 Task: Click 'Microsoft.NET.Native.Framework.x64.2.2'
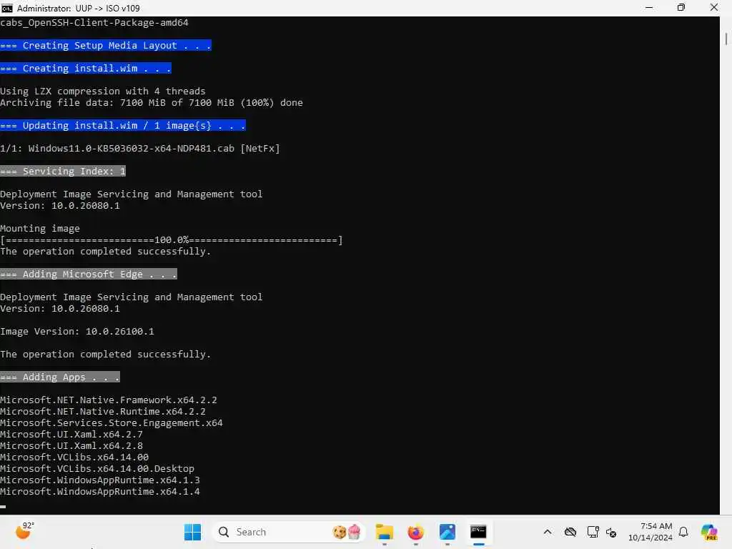[x=109, y=400]
